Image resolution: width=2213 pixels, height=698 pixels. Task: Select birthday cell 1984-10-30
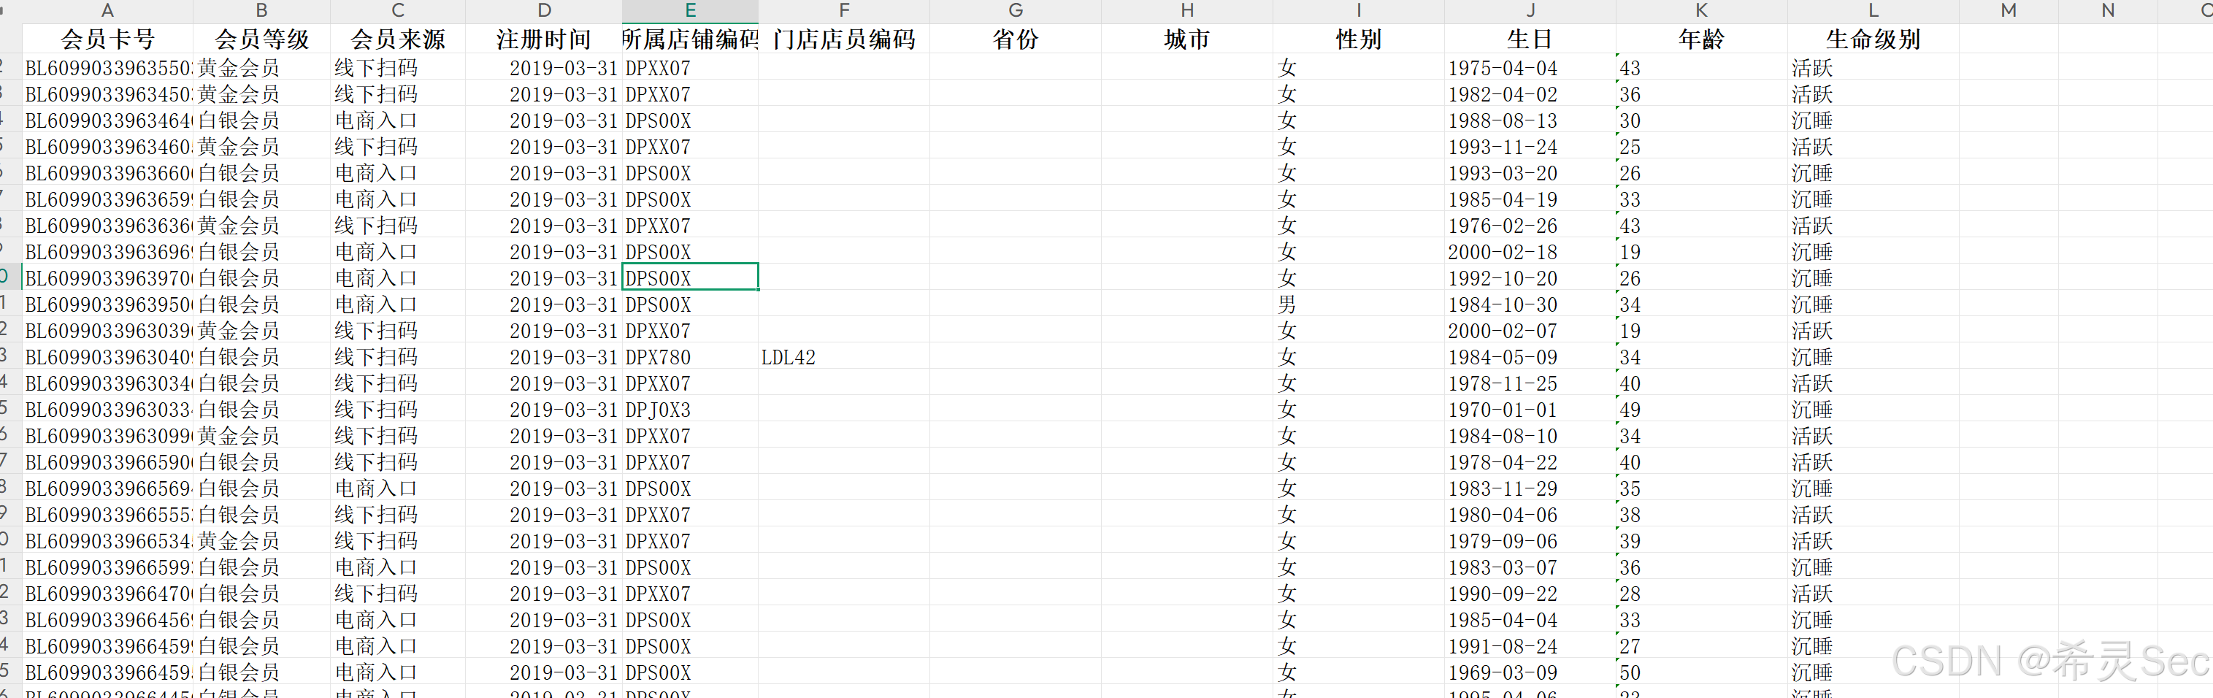[x=1530, y=304]
